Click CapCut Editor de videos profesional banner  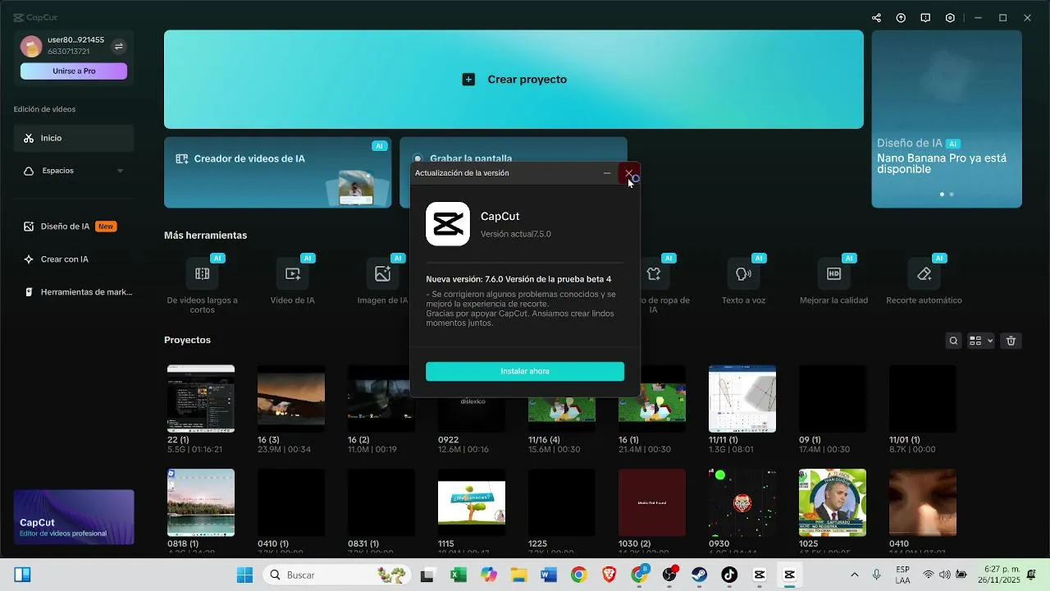pos(74,517)
